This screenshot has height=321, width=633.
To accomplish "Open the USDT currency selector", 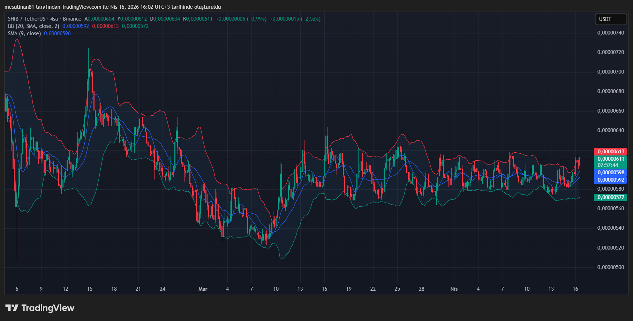I will coord(610,19).
